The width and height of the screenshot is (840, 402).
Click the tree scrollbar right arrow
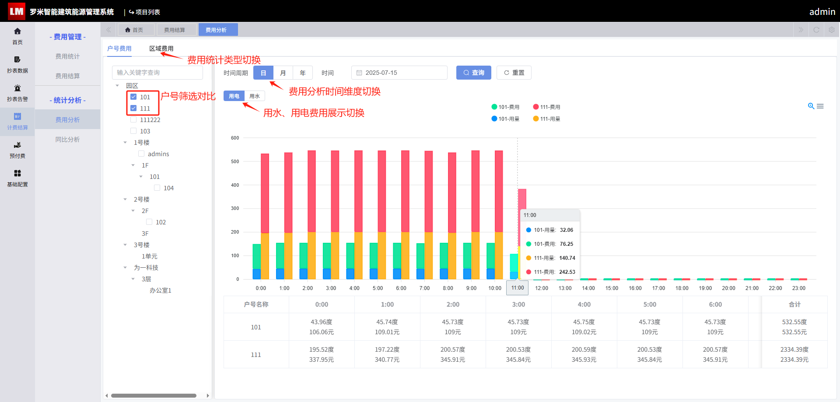[208, 395]
